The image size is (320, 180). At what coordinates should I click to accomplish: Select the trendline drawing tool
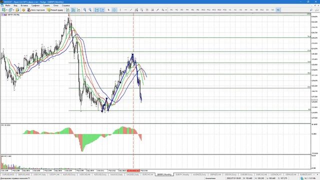(131, 10)
